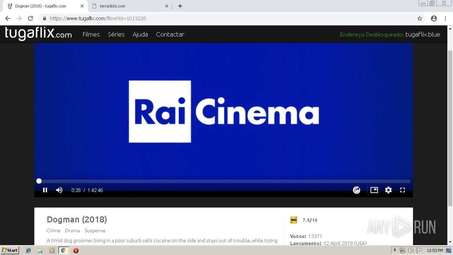Open Windows Explorer folder from taskbar
The height and width of the screenshot is (255, 453).
(40, 250)
